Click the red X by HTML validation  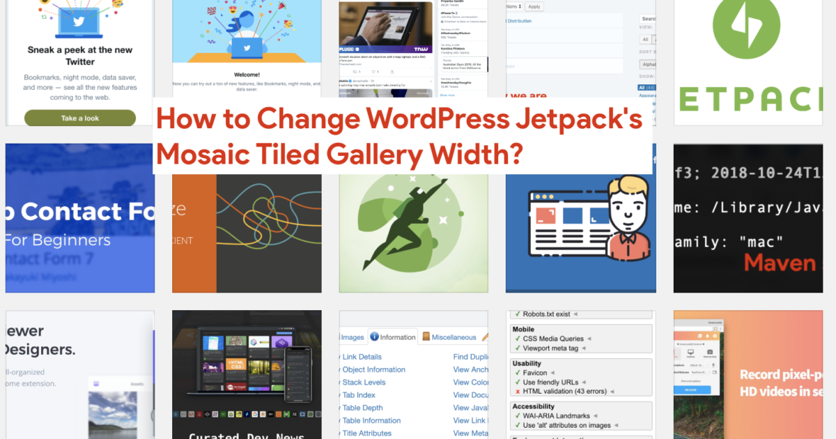(x=516, y=391)
